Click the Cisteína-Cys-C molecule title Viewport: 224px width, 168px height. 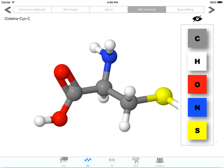coord(17,19)
